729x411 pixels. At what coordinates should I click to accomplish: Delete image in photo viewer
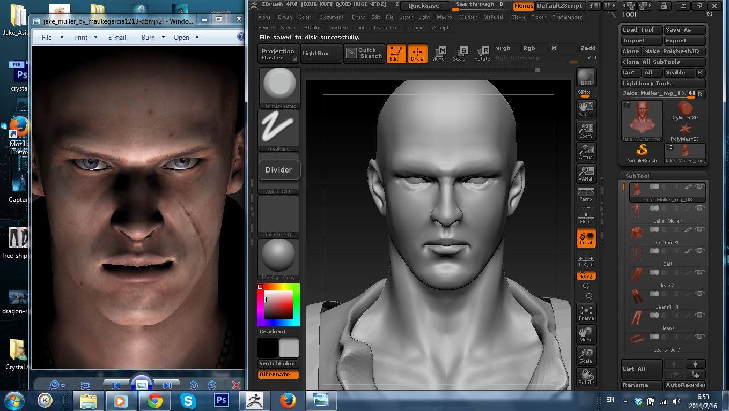(235, 385)
